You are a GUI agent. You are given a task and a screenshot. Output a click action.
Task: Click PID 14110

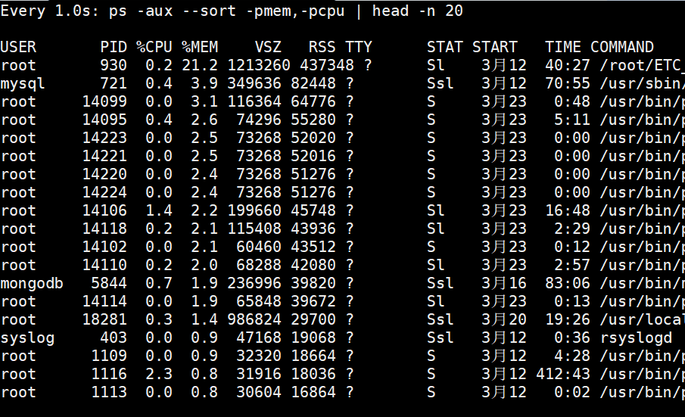coord(104,265)
